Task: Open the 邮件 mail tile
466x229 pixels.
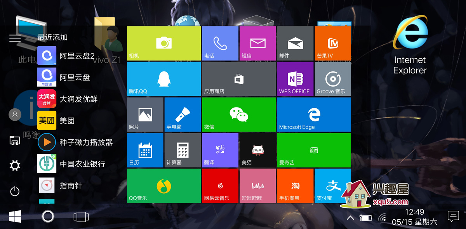Action: pyautogui.click(x=295, y=43)
